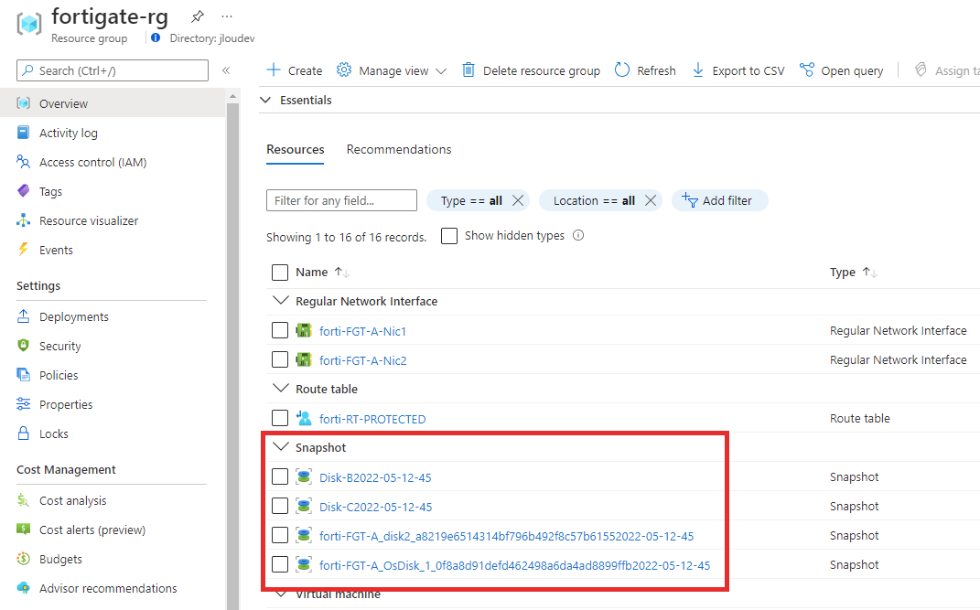This screenshot has width=980, height=610.
Task: Switch to the Recommendations tab
Action: pyautogui.click(x=399, y=150)
